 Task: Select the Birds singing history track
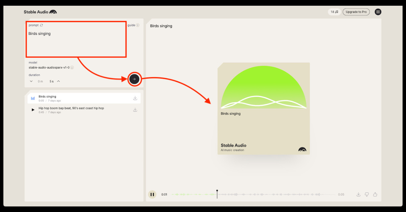tap(84, 98)
